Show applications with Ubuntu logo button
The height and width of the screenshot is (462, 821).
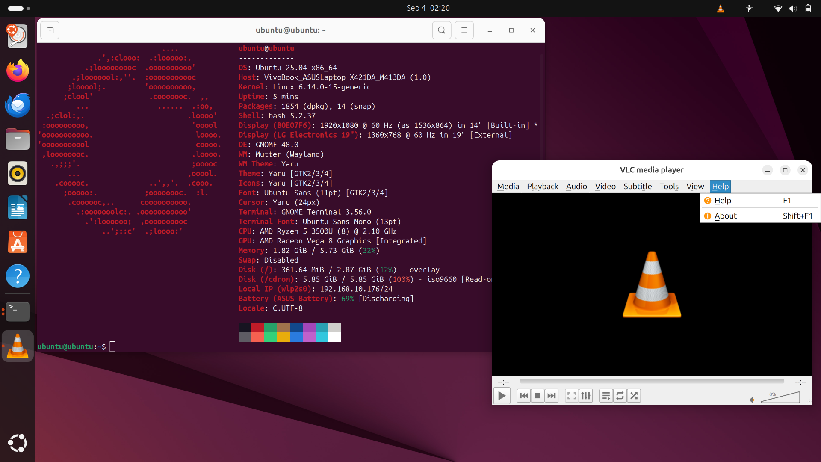pyautogui.click(x=18, y=443)
